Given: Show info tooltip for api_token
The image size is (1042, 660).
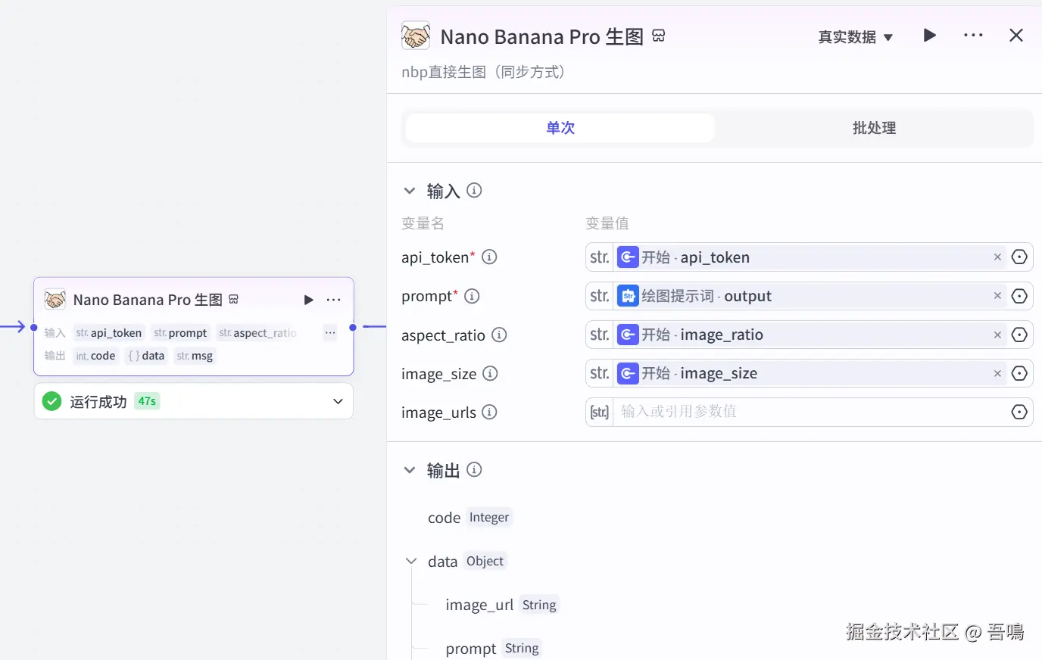Looking at the screenshot, I should [x=490, y=257].
